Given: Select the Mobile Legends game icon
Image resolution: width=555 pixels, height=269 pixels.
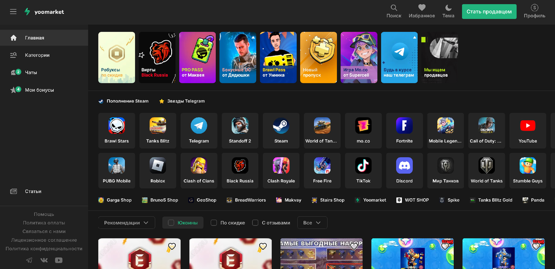Looking at the screenshot, I should tap(445, 131).
